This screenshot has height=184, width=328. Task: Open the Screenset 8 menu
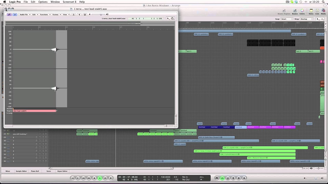[x=69, y=2]
